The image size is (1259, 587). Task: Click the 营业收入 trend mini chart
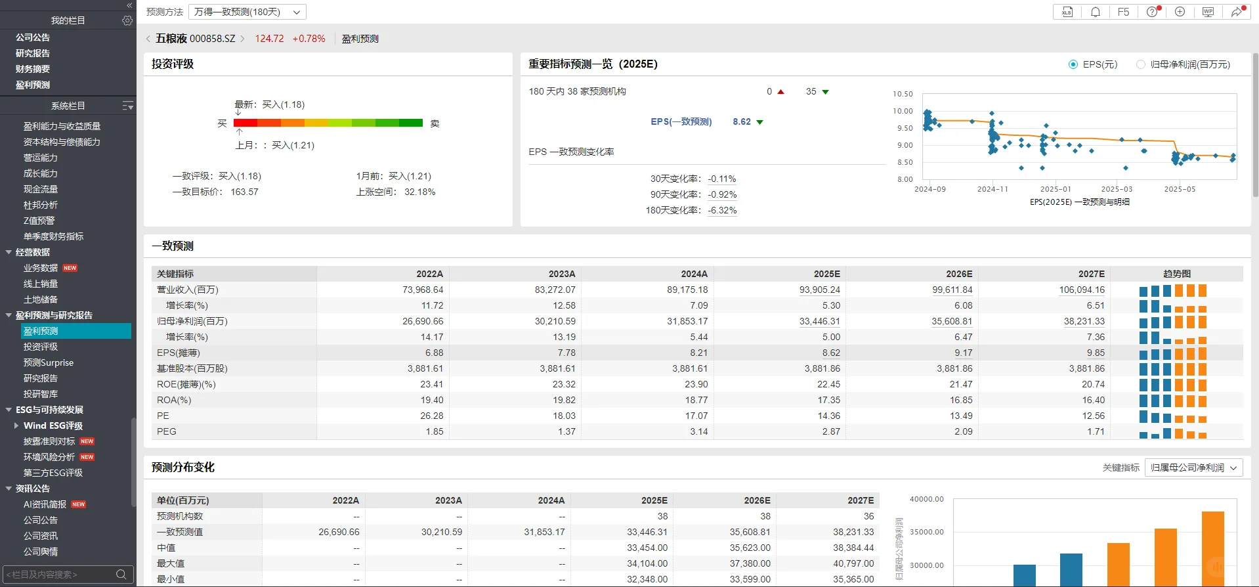[x=1173, y=290]
